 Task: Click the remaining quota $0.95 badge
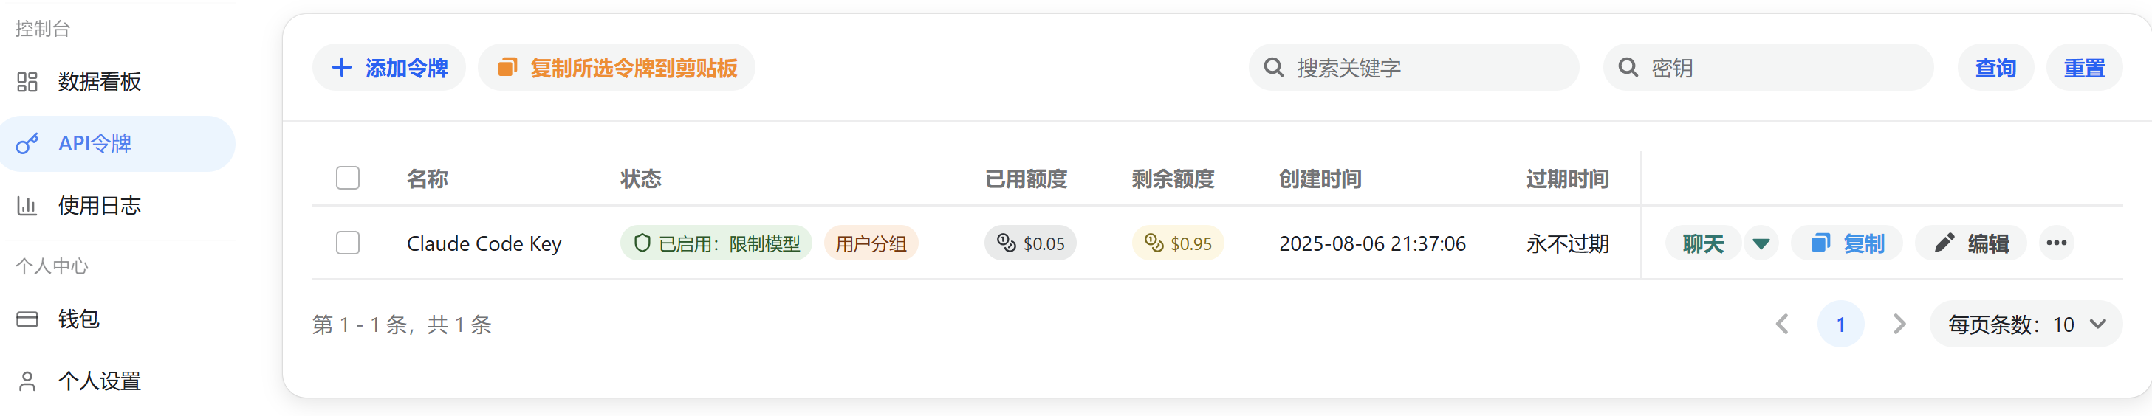(x=1177, y=243)
